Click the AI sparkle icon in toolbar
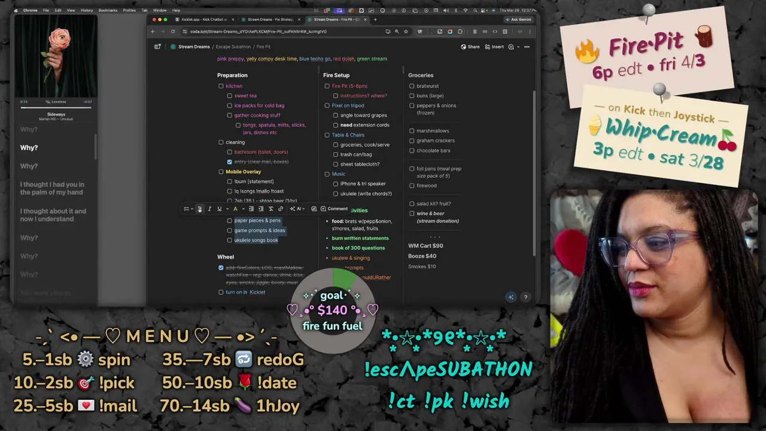This screenshot has height=431, width=766. click(292, 209)
